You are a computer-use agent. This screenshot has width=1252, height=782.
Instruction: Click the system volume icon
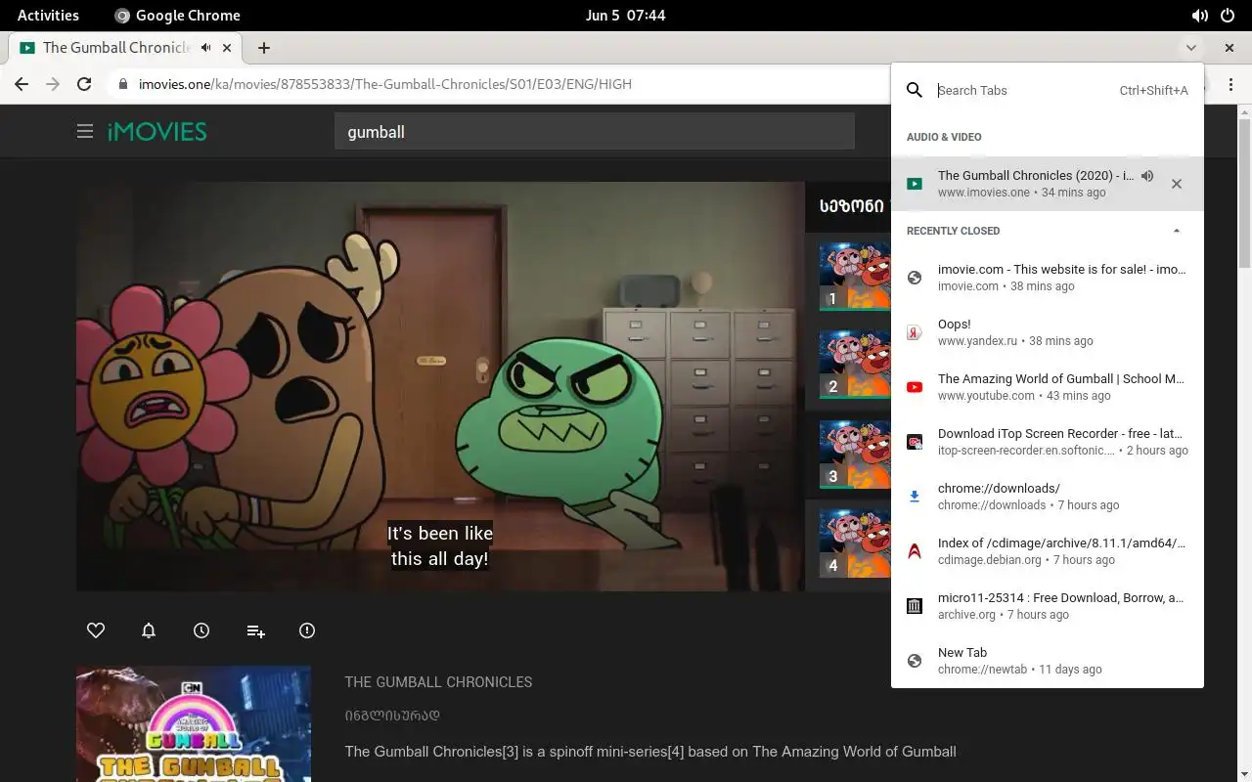point(1199,15)
